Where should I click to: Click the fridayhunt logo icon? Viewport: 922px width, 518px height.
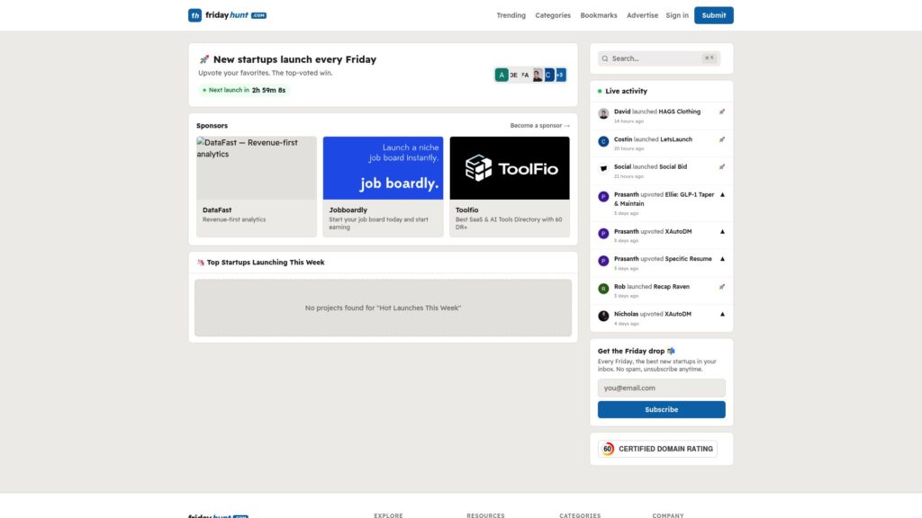tap(194, 15)
